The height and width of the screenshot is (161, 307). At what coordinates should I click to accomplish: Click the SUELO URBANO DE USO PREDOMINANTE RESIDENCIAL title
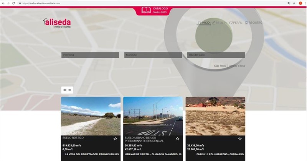click(x=144, y=139)
